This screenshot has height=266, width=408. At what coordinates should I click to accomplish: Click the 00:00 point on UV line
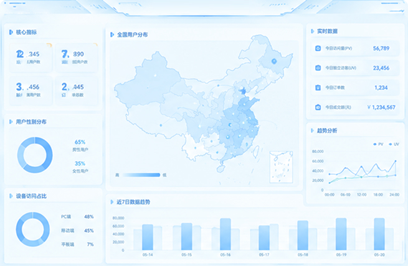tap(330, 183)
